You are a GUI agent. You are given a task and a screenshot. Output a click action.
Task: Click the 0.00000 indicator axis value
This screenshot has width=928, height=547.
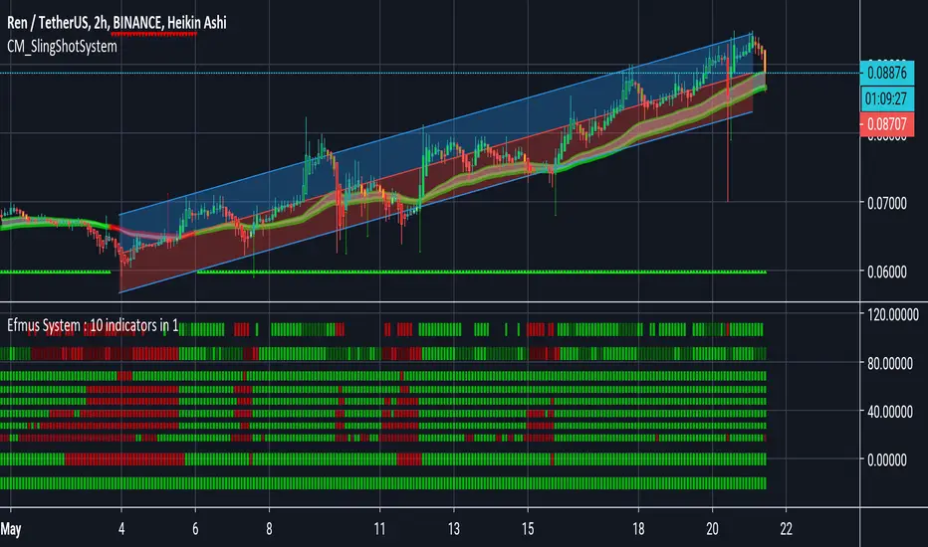[x=886, y=459]
